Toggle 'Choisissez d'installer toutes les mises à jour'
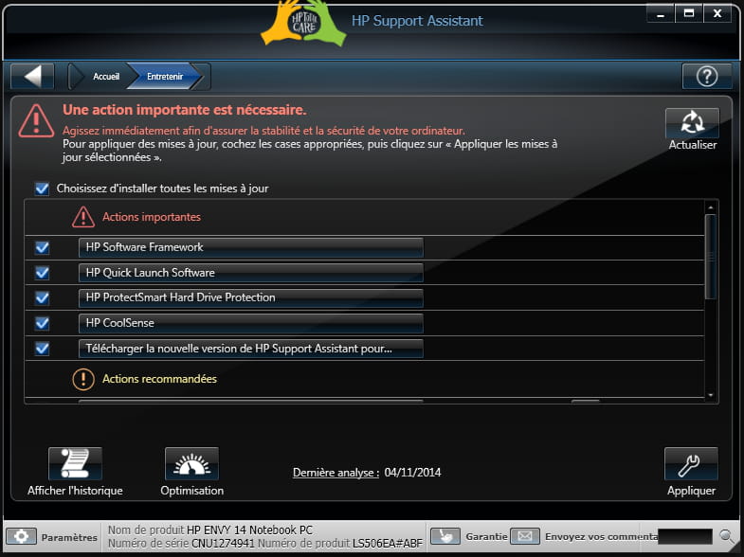This screenshot has height=557, width=744. tap(42, 189)
